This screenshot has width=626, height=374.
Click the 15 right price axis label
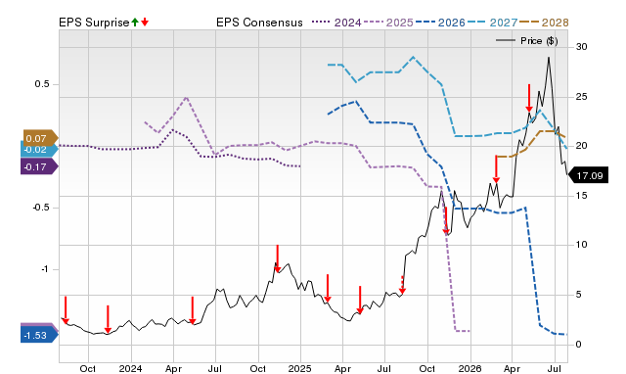pos(582,196)
